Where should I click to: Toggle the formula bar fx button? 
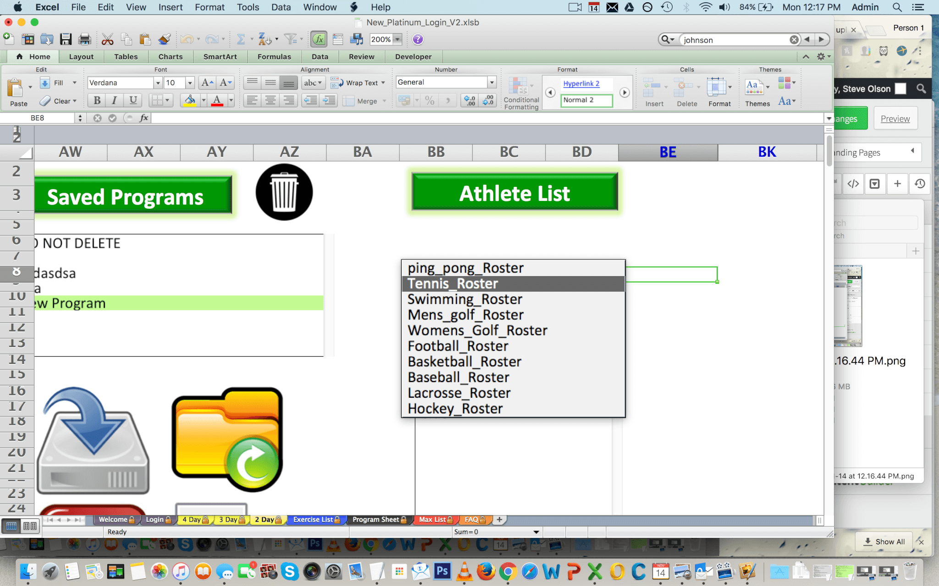pos(319,39)
